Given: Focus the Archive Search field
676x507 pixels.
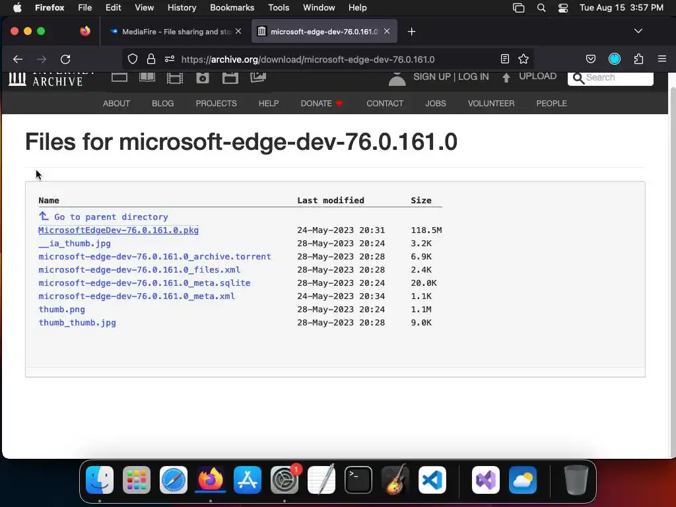Looking at the screenshot, I should coord(611,78).
